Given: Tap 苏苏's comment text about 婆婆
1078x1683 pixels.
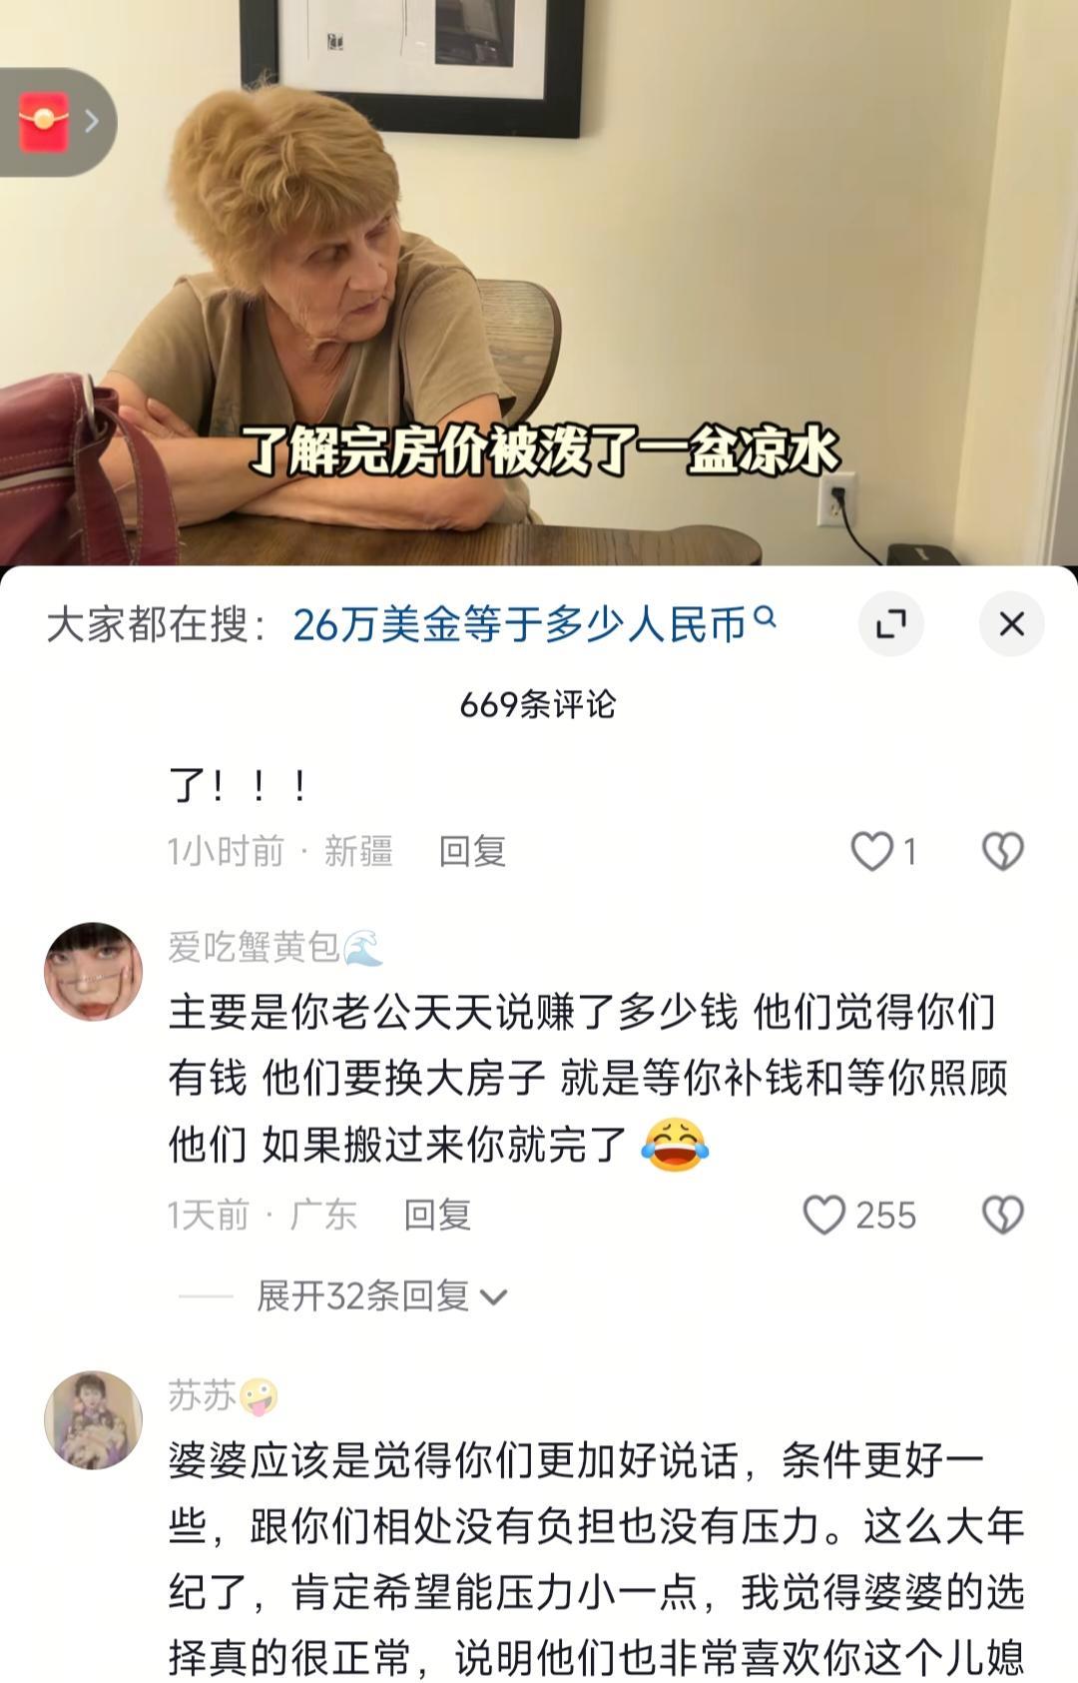Looking at the screenshot, I should [x=596, y=1559].
